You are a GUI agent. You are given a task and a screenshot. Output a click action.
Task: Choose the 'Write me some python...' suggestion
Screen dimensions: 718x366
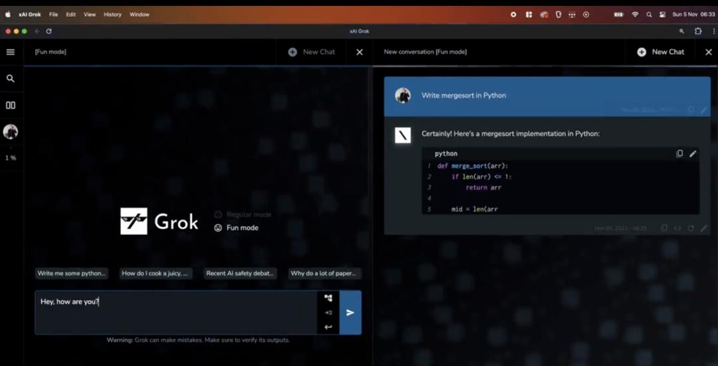pyautogui.click(x=71, y=274)
